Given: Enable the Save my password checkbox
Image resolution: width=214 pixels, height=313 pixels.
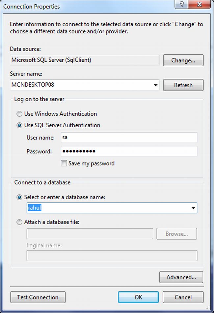Looking at the screenshot, I should (x=64, y=163).
